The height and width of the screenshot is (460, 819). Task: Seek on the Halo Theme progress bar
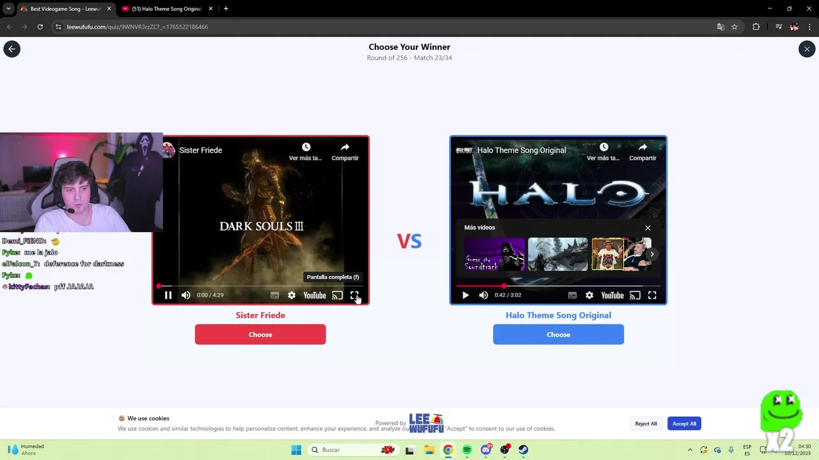[559, 286]
